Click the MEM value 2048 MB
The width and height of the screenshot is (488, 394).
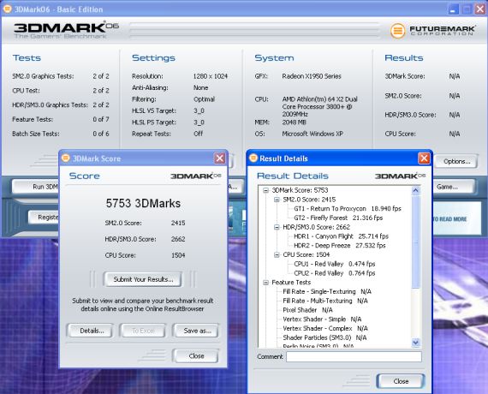point(295,122)
